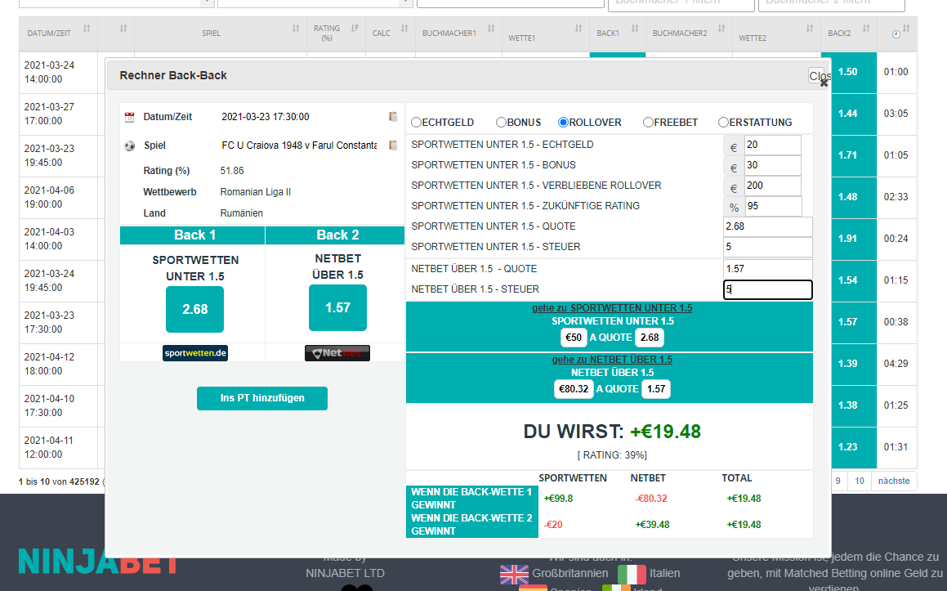Click the Back 2 odds button 1.57
This screenshot has width=947, height=591.
tap(337, 307)
